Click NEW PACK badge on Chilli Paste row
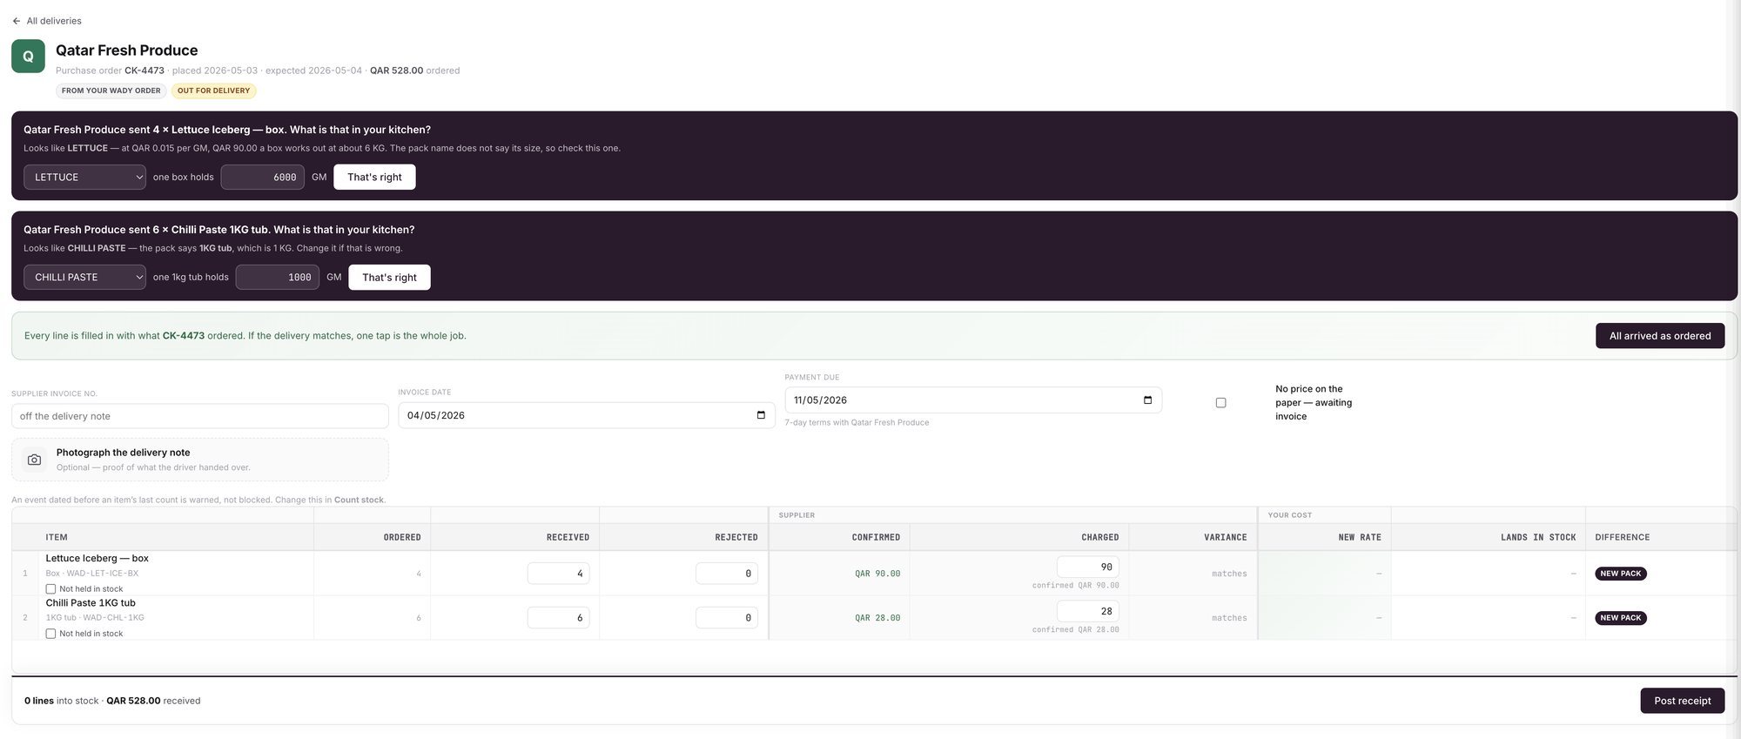The height and width of the screenshot is (739, 1741). tap(1620, 618)
